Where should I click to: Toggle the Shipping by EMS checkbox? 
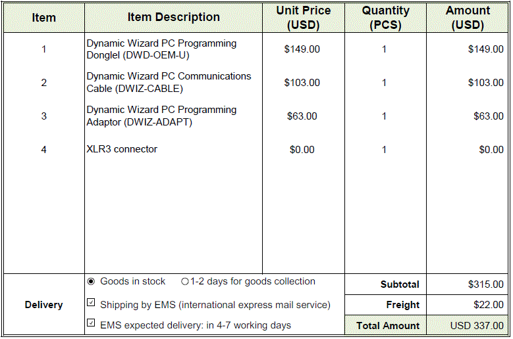pos(92,303)
